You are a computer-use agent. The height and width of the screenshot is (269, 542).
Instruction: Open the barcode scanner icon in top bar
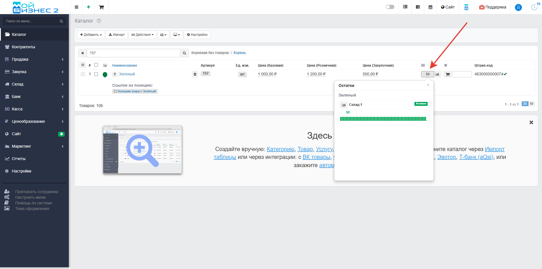tap(405, 7)
